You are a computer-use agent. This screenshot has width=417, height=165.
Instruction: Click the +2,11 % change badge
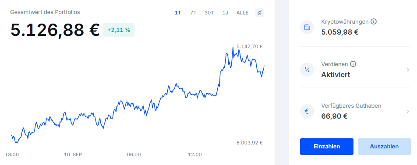point(119,30)
